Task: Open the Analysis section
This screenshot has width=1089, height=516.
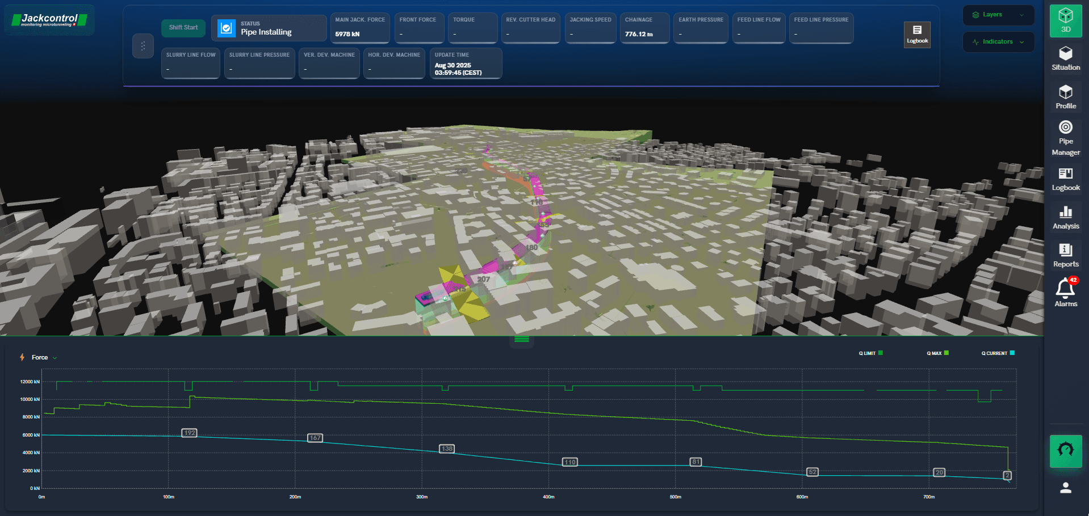Action: [1065, 217]
